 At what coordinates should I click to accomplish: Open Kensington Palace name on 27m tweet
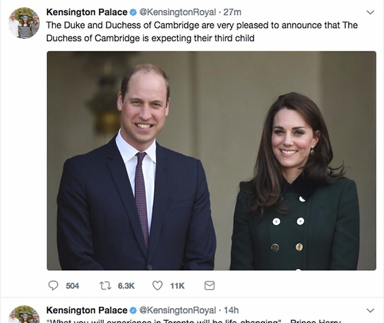87,12
